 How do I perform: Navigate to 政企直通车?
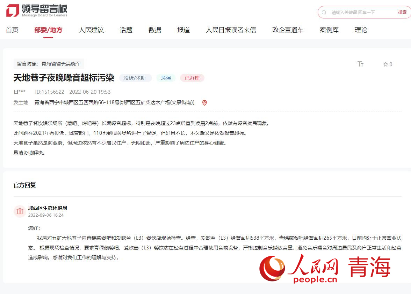(x=288, y=30)
